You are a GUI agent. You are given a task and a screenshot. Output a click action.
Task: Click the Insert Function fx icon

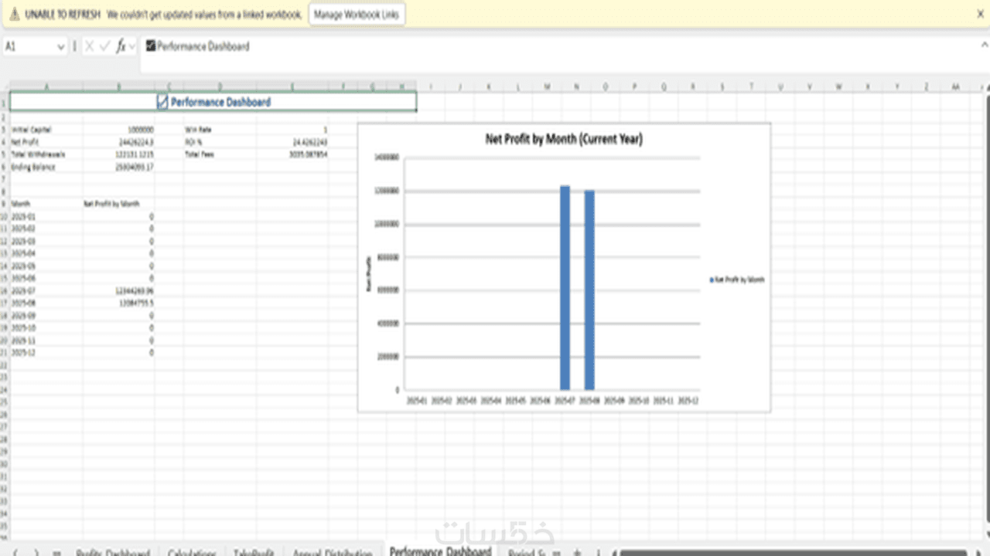[121, 47]
